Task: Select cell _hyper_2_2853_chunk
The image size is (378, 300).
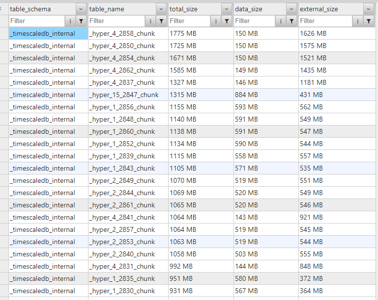Action: click(128, 242)
